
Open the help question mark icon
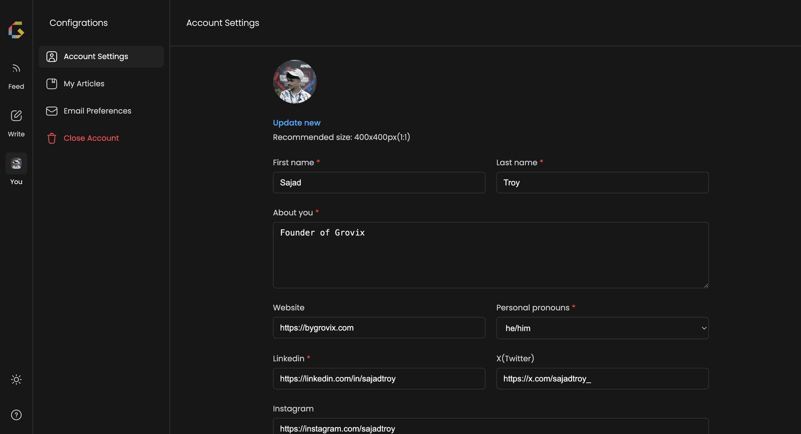[16, 415]
